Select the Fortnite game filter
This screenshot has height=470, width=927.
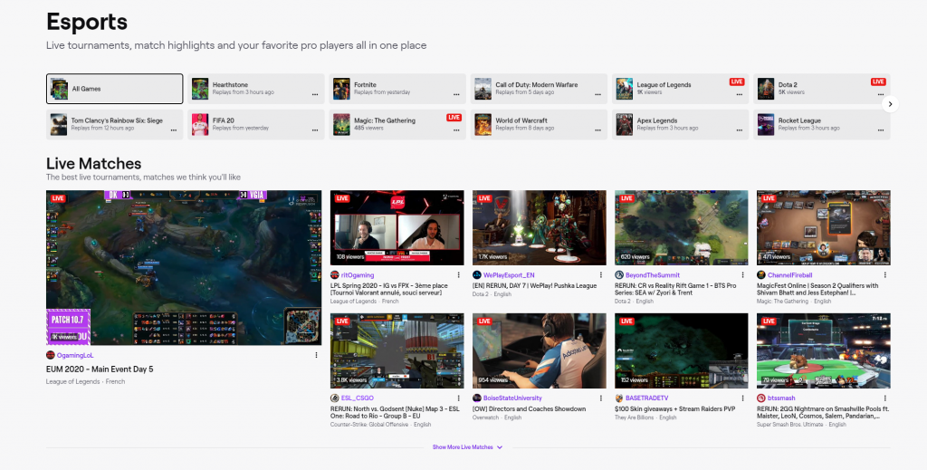(397, 89)
